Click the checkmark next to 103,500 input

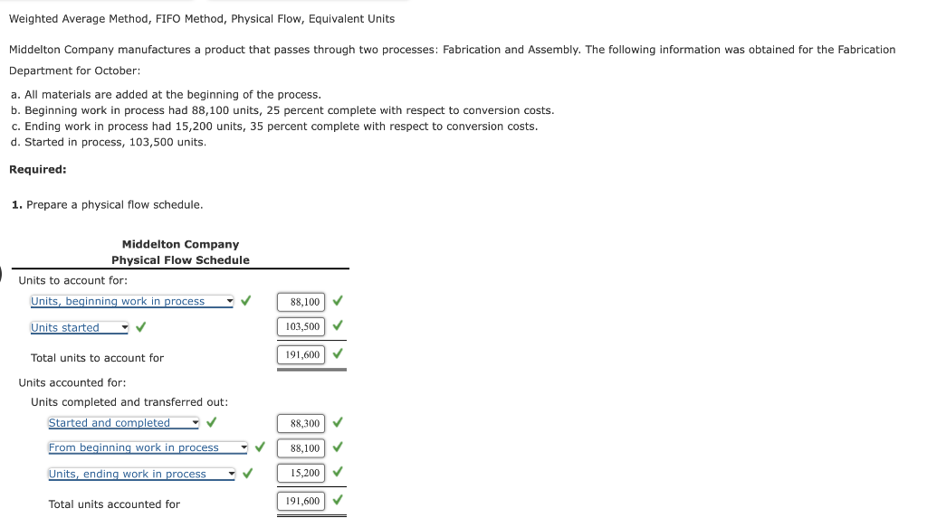tap(337, 326)
